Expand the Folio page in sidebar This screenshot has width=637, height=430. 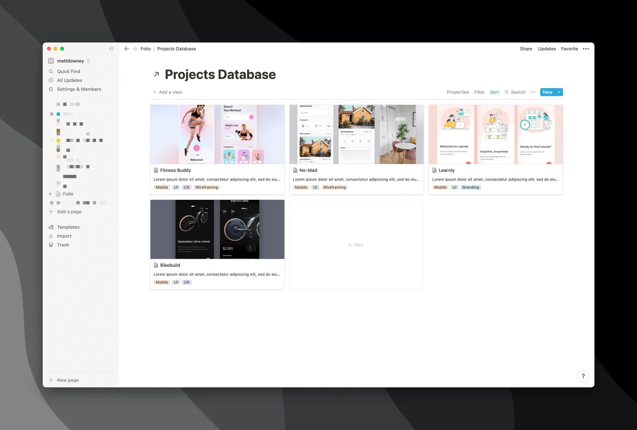click(x=51, y=194)
